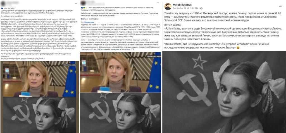The height and width of the screenshot is (133, 286).
Task: Click Merab Ratishvili's profile avatar
Action: pyautogui.click(x=168, y=6)
